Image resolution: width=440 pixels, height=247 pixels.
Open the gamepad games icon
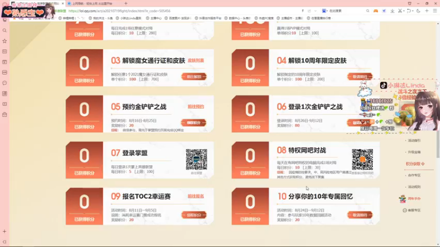pos(376,11)
